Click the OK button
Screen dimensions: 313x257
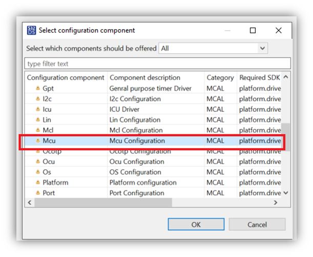(196, 224)
